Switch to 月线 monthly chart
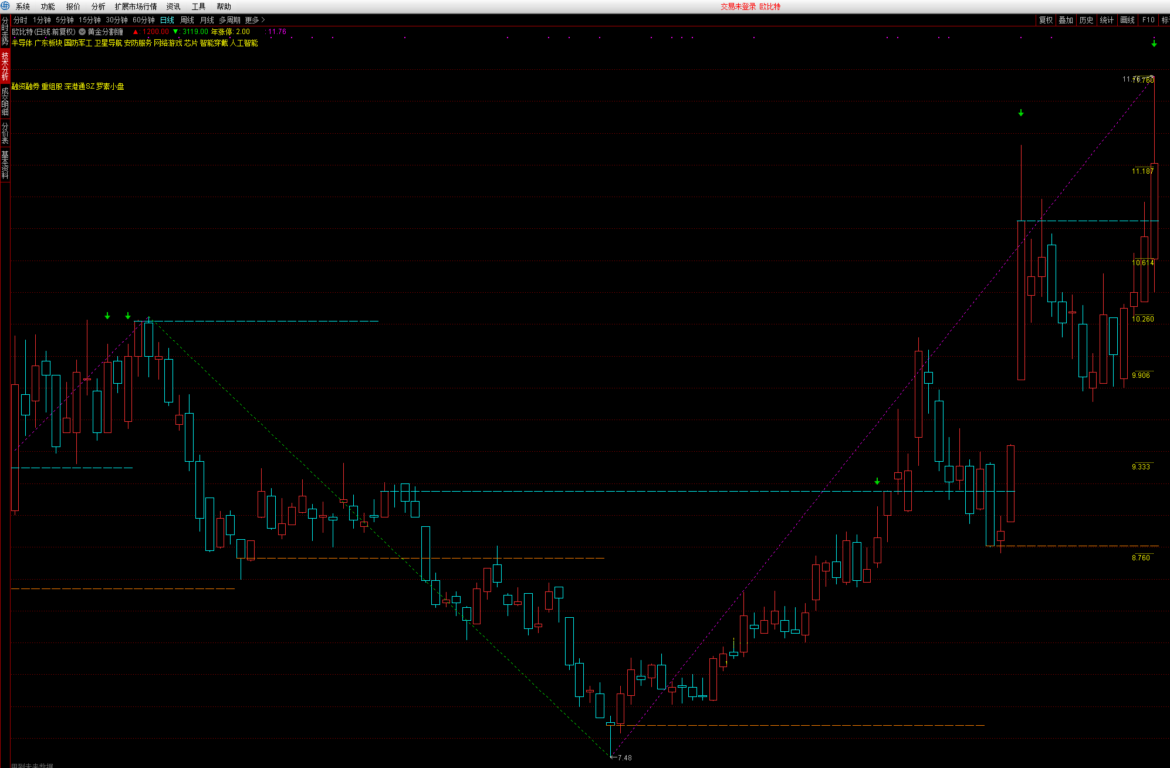This screenshot has height=768, width=1170. point(207,20)
